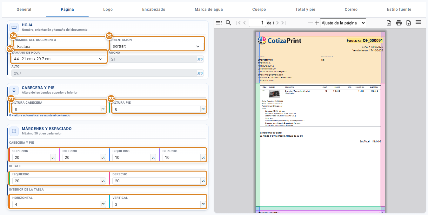Viewport: 428px width, 215px height.
Task: Jump to last page arrow in viewer
Action: coord(284,23)
